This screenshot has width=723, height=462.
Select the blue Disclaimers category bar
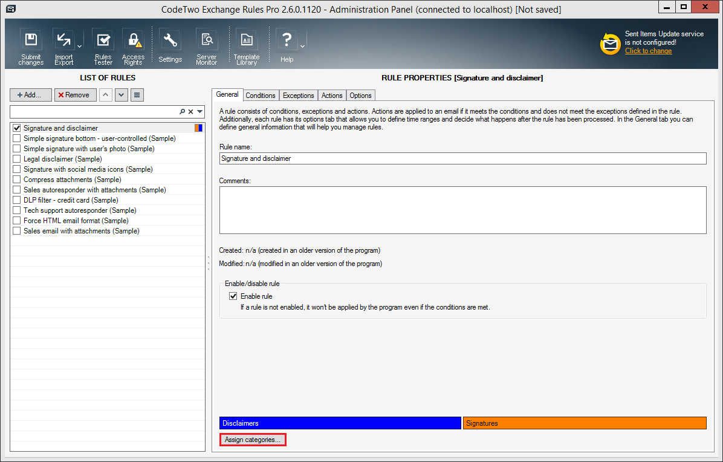pyautogui.click(x=340, y=423)
